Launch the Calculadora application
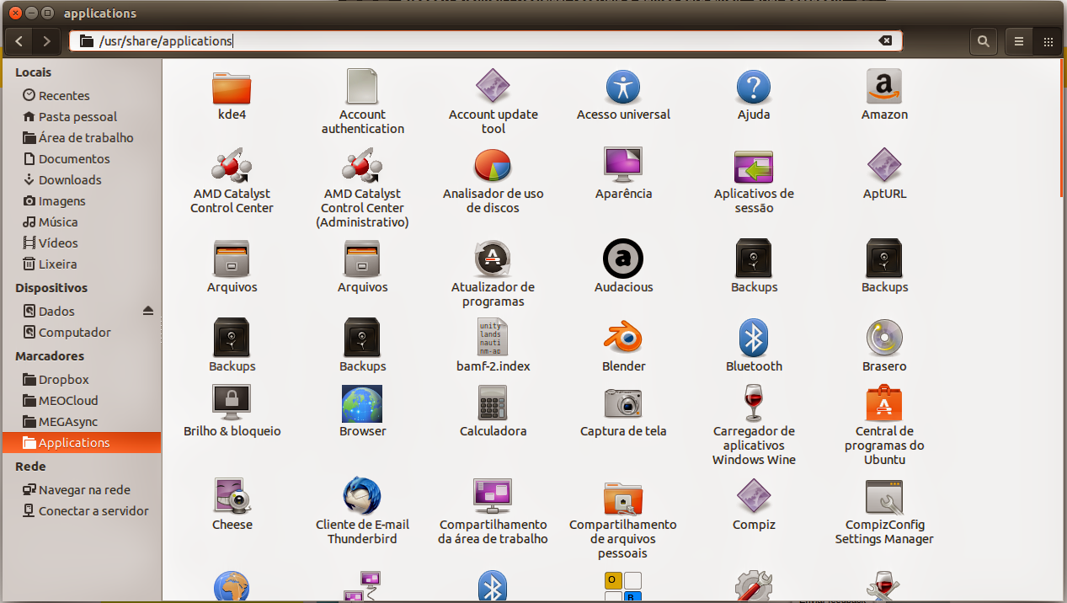The width and height of the screenshot is (1067, 603). (493, 403)
